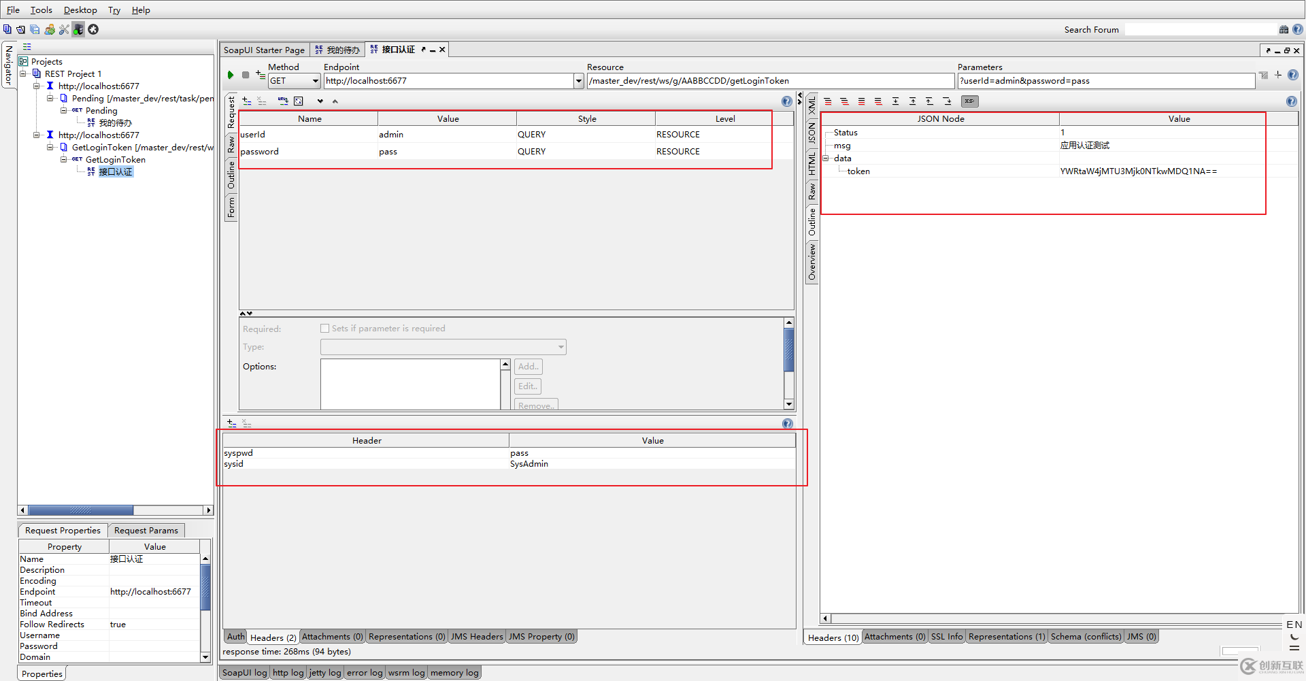Open Preferences with the wrench-and-screwdriver icon
Image resolution: width=1306 pixels, height=681 pixels.
pos(64,29)
